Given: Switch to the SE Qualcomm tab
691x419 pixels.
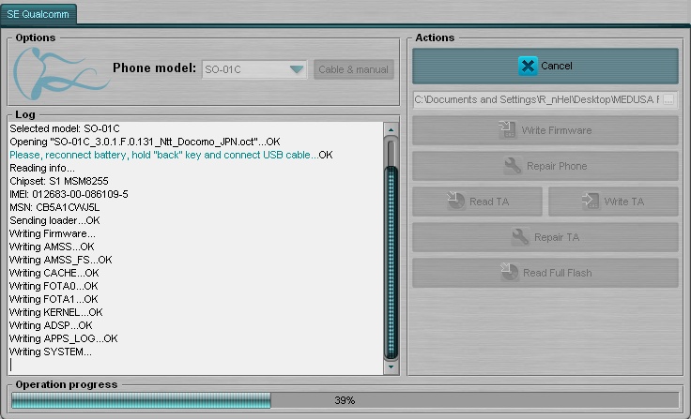Looking at the screenshot, I should click(38, 14).
